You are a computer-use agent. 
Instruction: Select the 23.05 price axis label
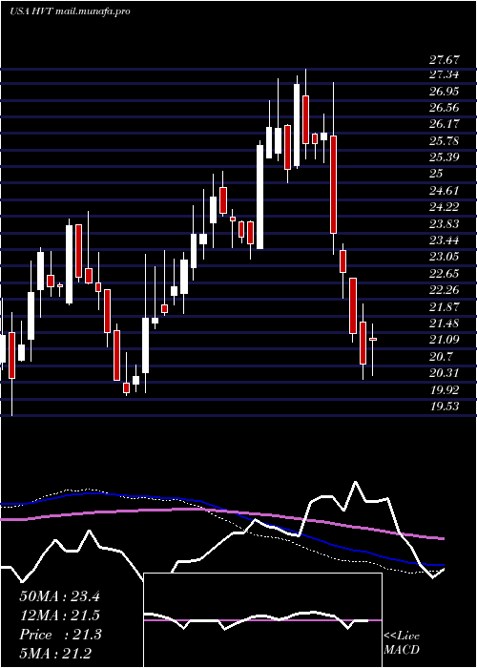coord(444,256)
